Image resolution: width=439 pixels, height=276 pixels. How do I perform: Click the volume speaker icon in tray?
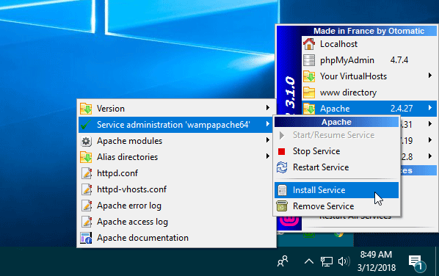tap(344, 261)
